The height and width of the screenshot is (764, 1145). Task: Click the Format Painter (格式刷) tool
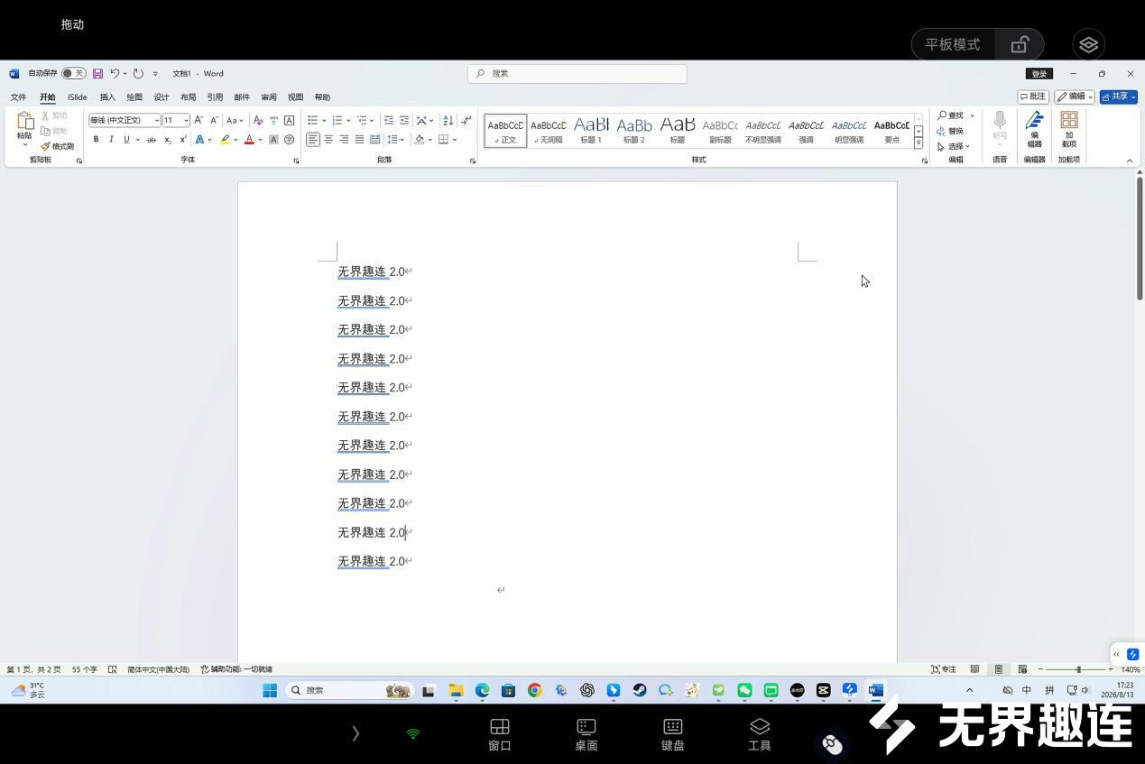57,146
